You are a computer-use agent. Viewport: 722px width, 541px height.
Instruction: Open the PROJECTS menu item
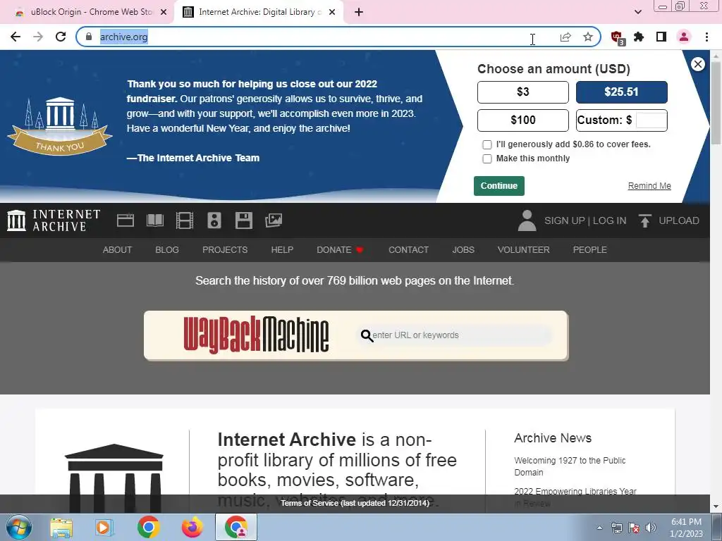[225, 250]
